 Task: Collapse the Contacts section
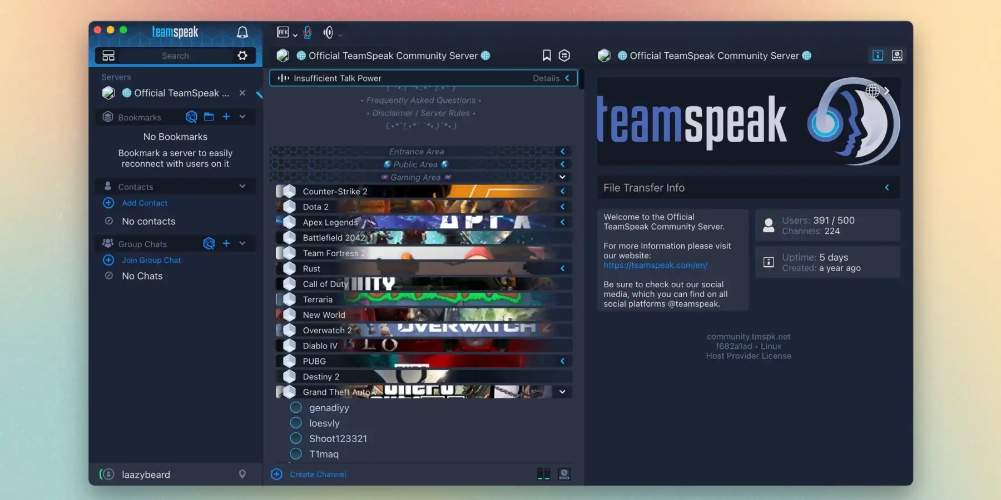point(242,186)
